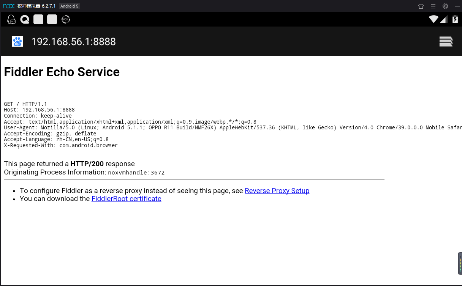The width and height of the screenshot is (462, 286).
Task: Open the Reverse Proxy Setup link
Action: pos(277,190)
